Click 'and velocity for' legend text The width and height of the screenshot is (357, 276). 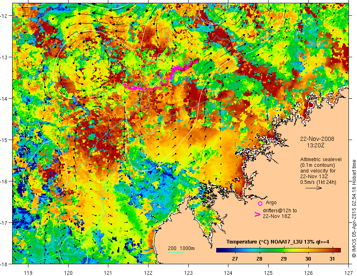point(318,171)
